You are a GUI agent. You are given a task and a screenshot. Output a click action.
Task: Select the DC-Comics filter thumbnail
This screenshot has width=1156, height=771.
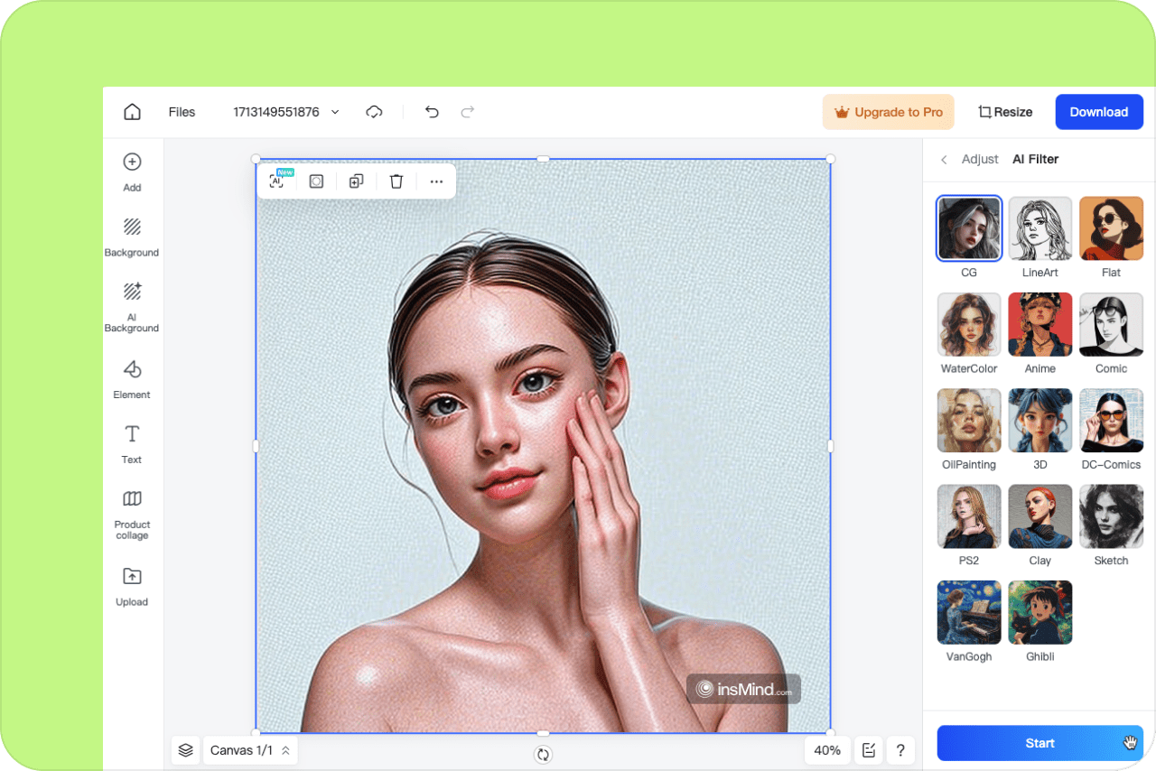pos(1112,421)
